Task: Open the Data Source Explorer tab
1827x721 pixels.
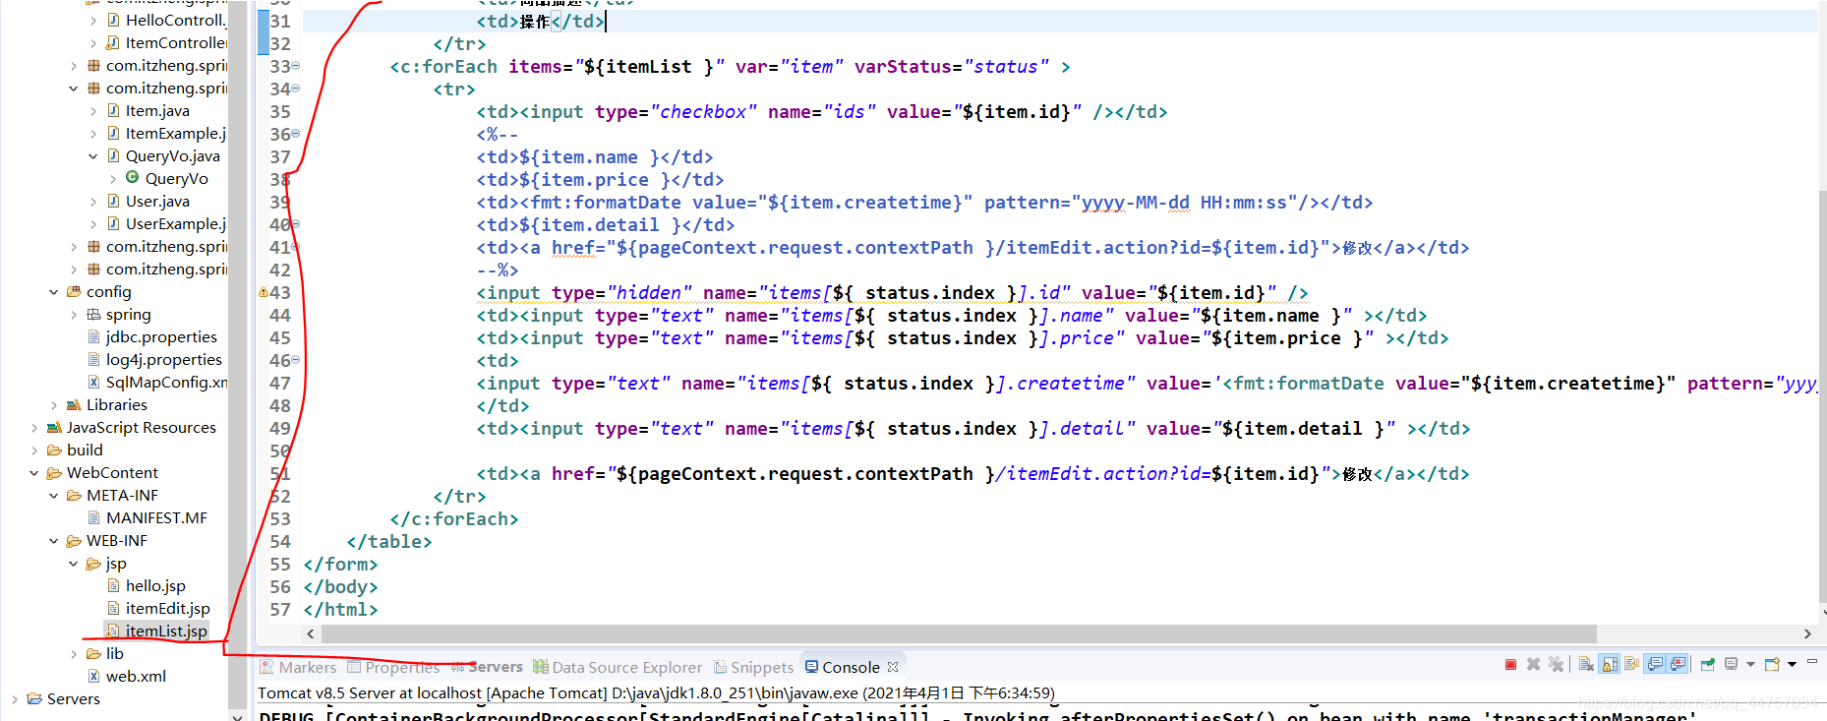Action: (618, 667)
